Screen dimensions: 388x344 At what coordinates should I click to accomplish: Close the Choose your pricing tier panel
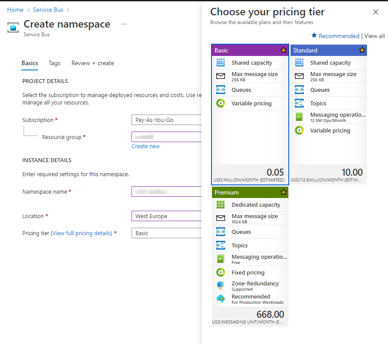click(x=376, y=12)
